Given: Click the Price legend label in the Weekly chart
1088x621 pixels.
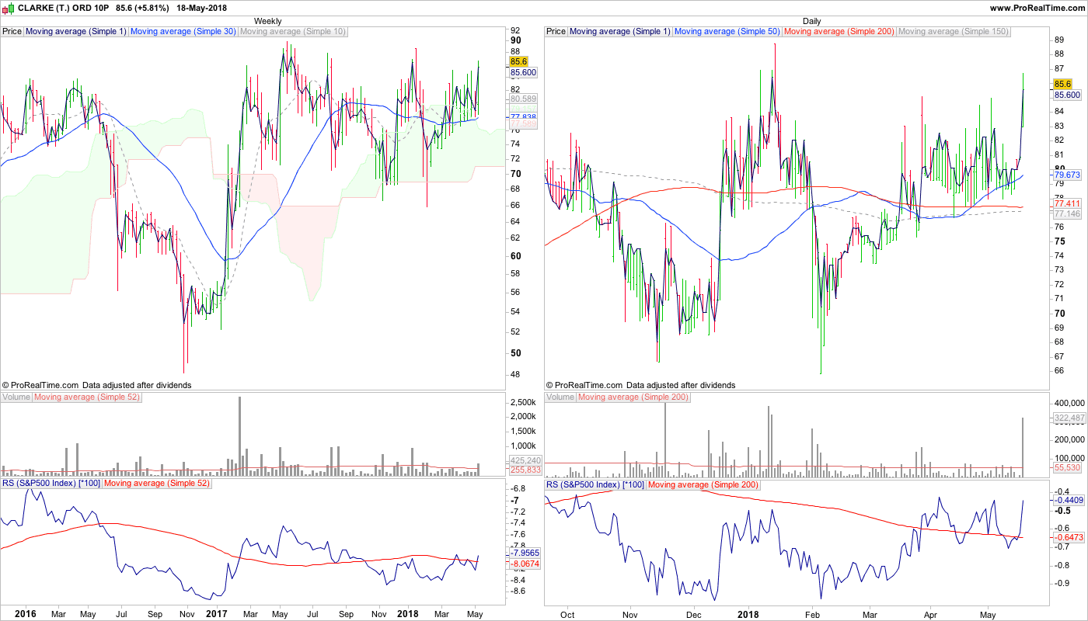Looking at the screenshot, I should (x=12, y=32).
